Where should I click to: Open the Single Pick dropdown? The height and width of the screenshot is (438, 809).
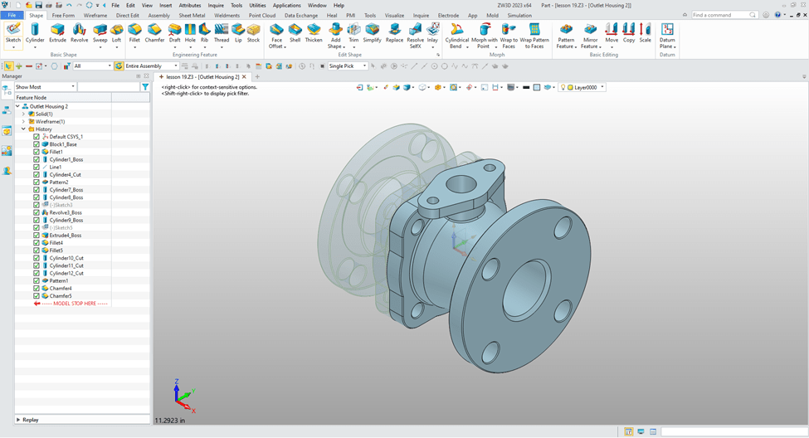[x=348, y=66]
